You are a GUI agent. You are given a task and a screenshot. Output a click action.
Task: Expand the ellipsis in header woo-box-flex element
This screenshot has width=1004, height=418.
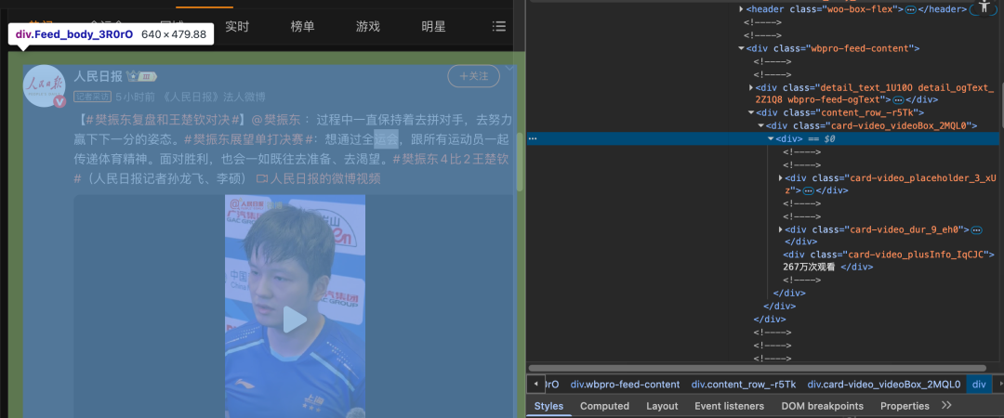912,9
